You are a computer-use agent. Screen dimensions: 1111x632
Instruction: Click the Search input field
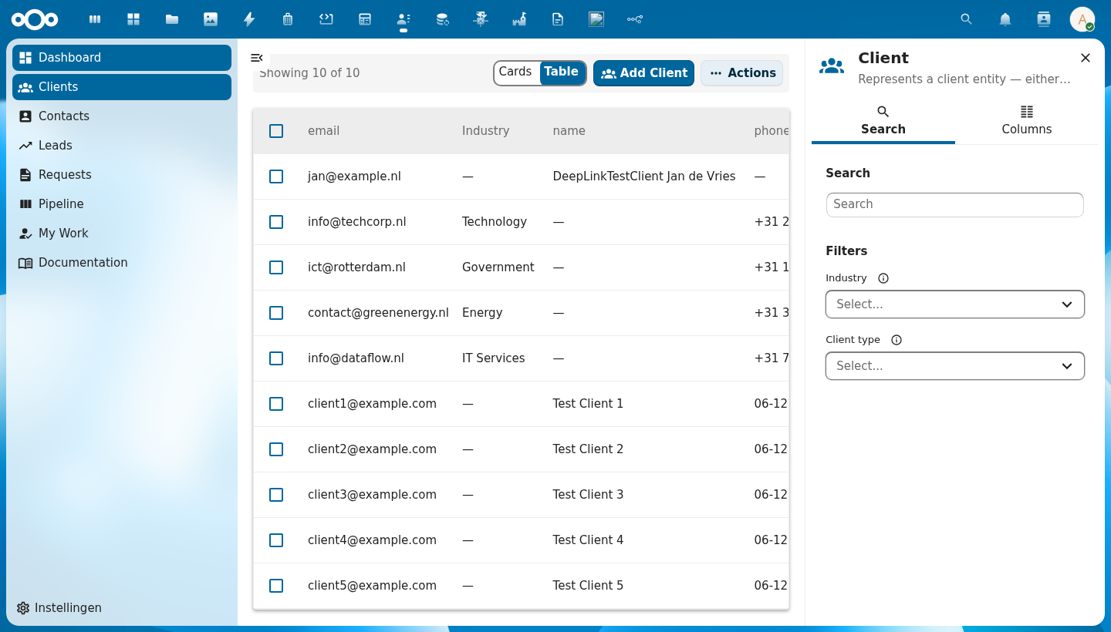[955, 205]
